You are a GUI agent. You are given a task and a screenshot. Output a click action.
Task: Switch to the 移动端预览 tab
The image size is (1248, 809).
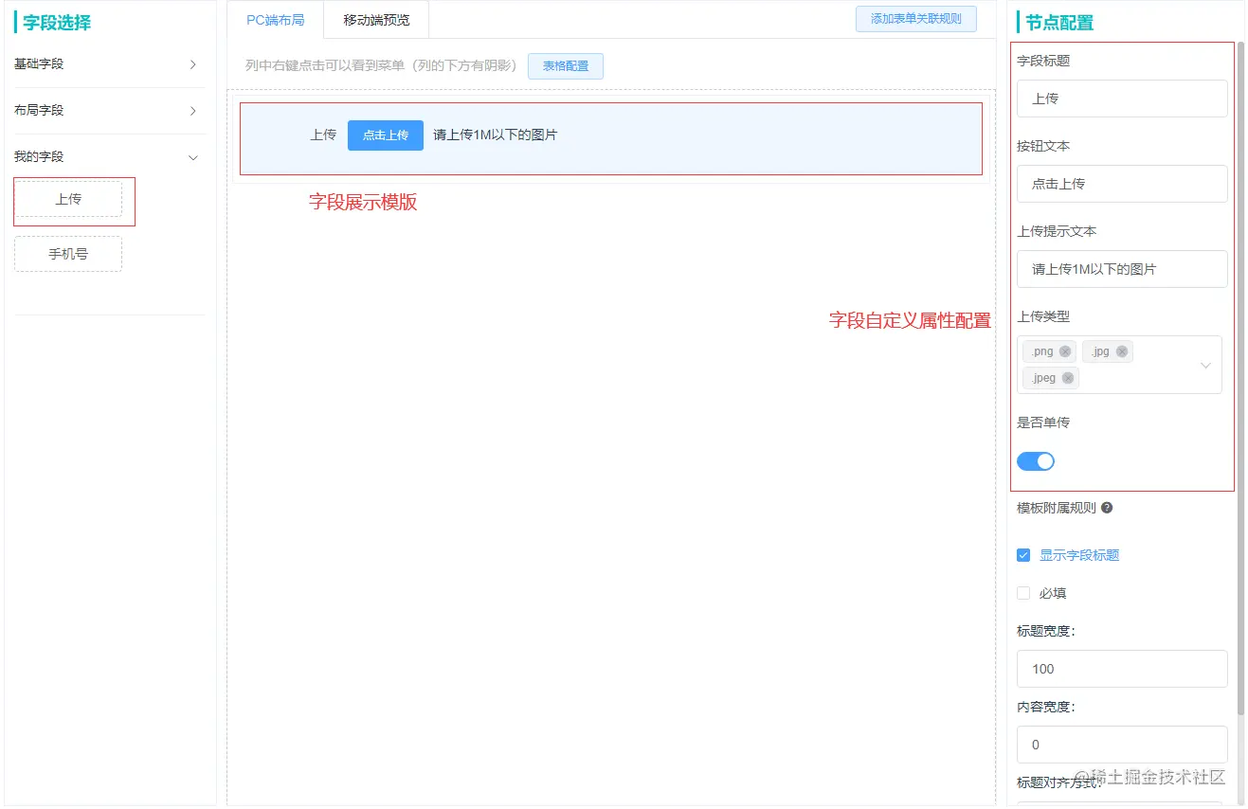(374, 17)
